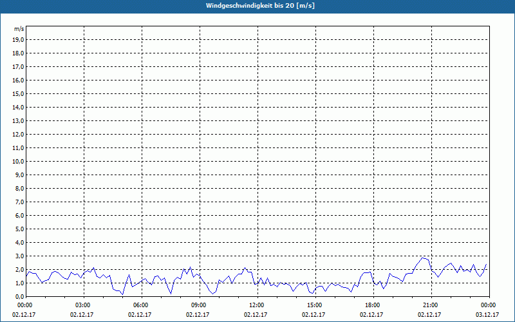Screen dimensions: 515x322
Task: Select the '18,0' y-axis label
Action: coord(18,53)
